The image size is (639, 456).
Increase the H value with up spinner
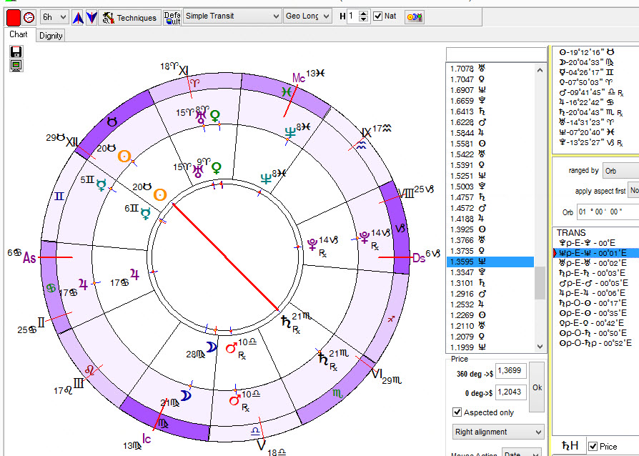point(363,14)
